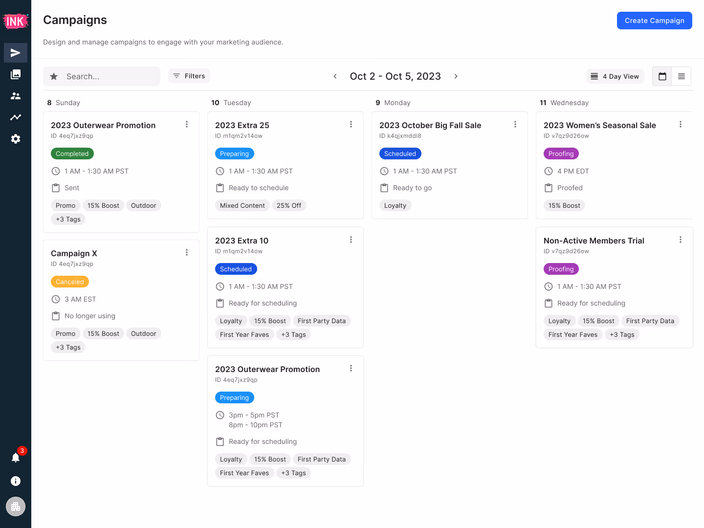This screenshot has height=528, width=704.
Task: Open the media library sidebar icon
Action: pos(16,74)
